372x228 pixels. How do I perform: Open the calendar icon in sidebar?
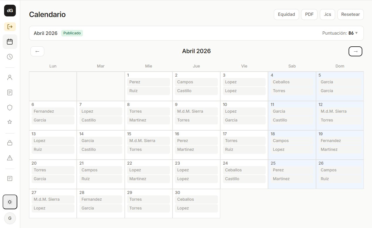[x=10, y=42]
